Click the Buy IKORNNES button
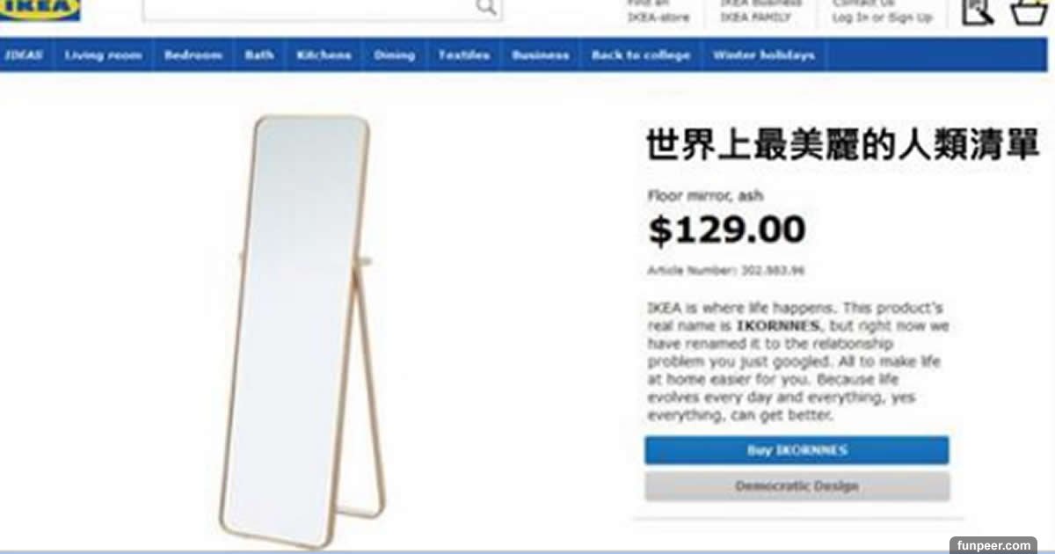 (x=797, y=450)
